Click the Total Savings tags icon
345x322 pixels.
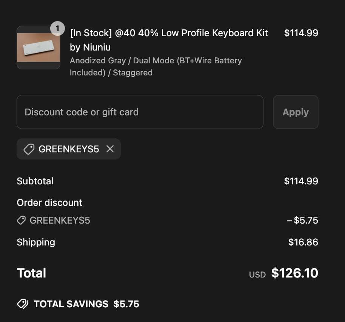click(x=23, y=304)
